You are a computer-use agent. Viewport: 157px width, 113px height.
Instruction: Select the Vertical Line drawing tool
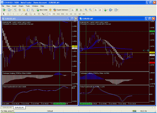pos(13,14)
